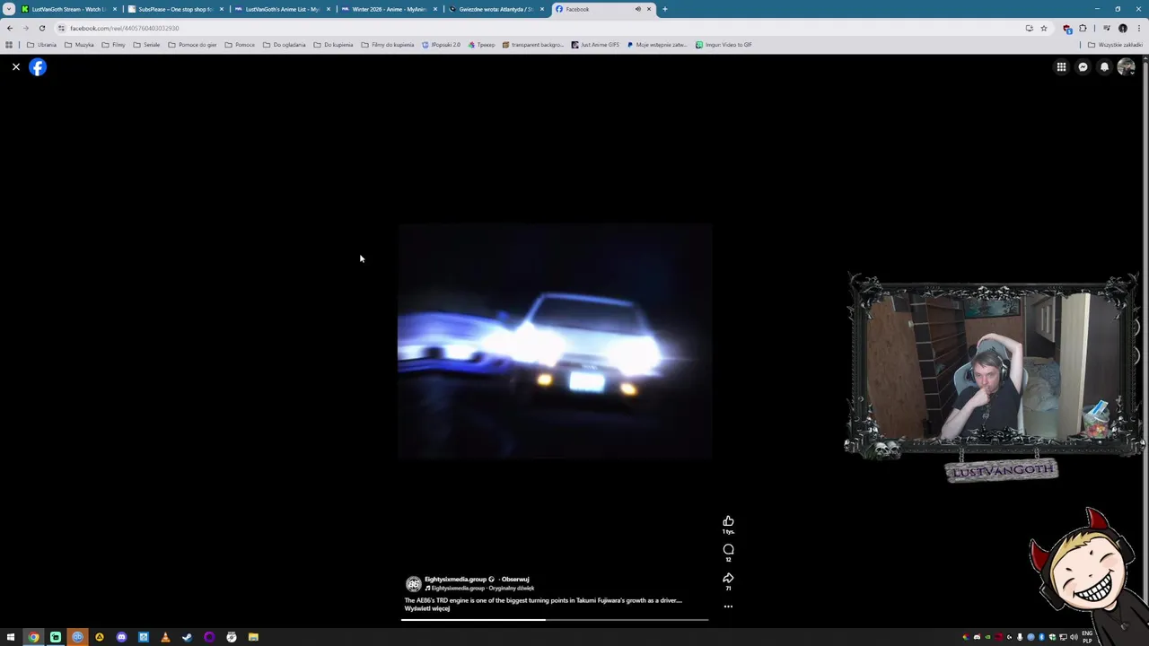Switch to the LustVanGoth Stream tab

(68, 9)
